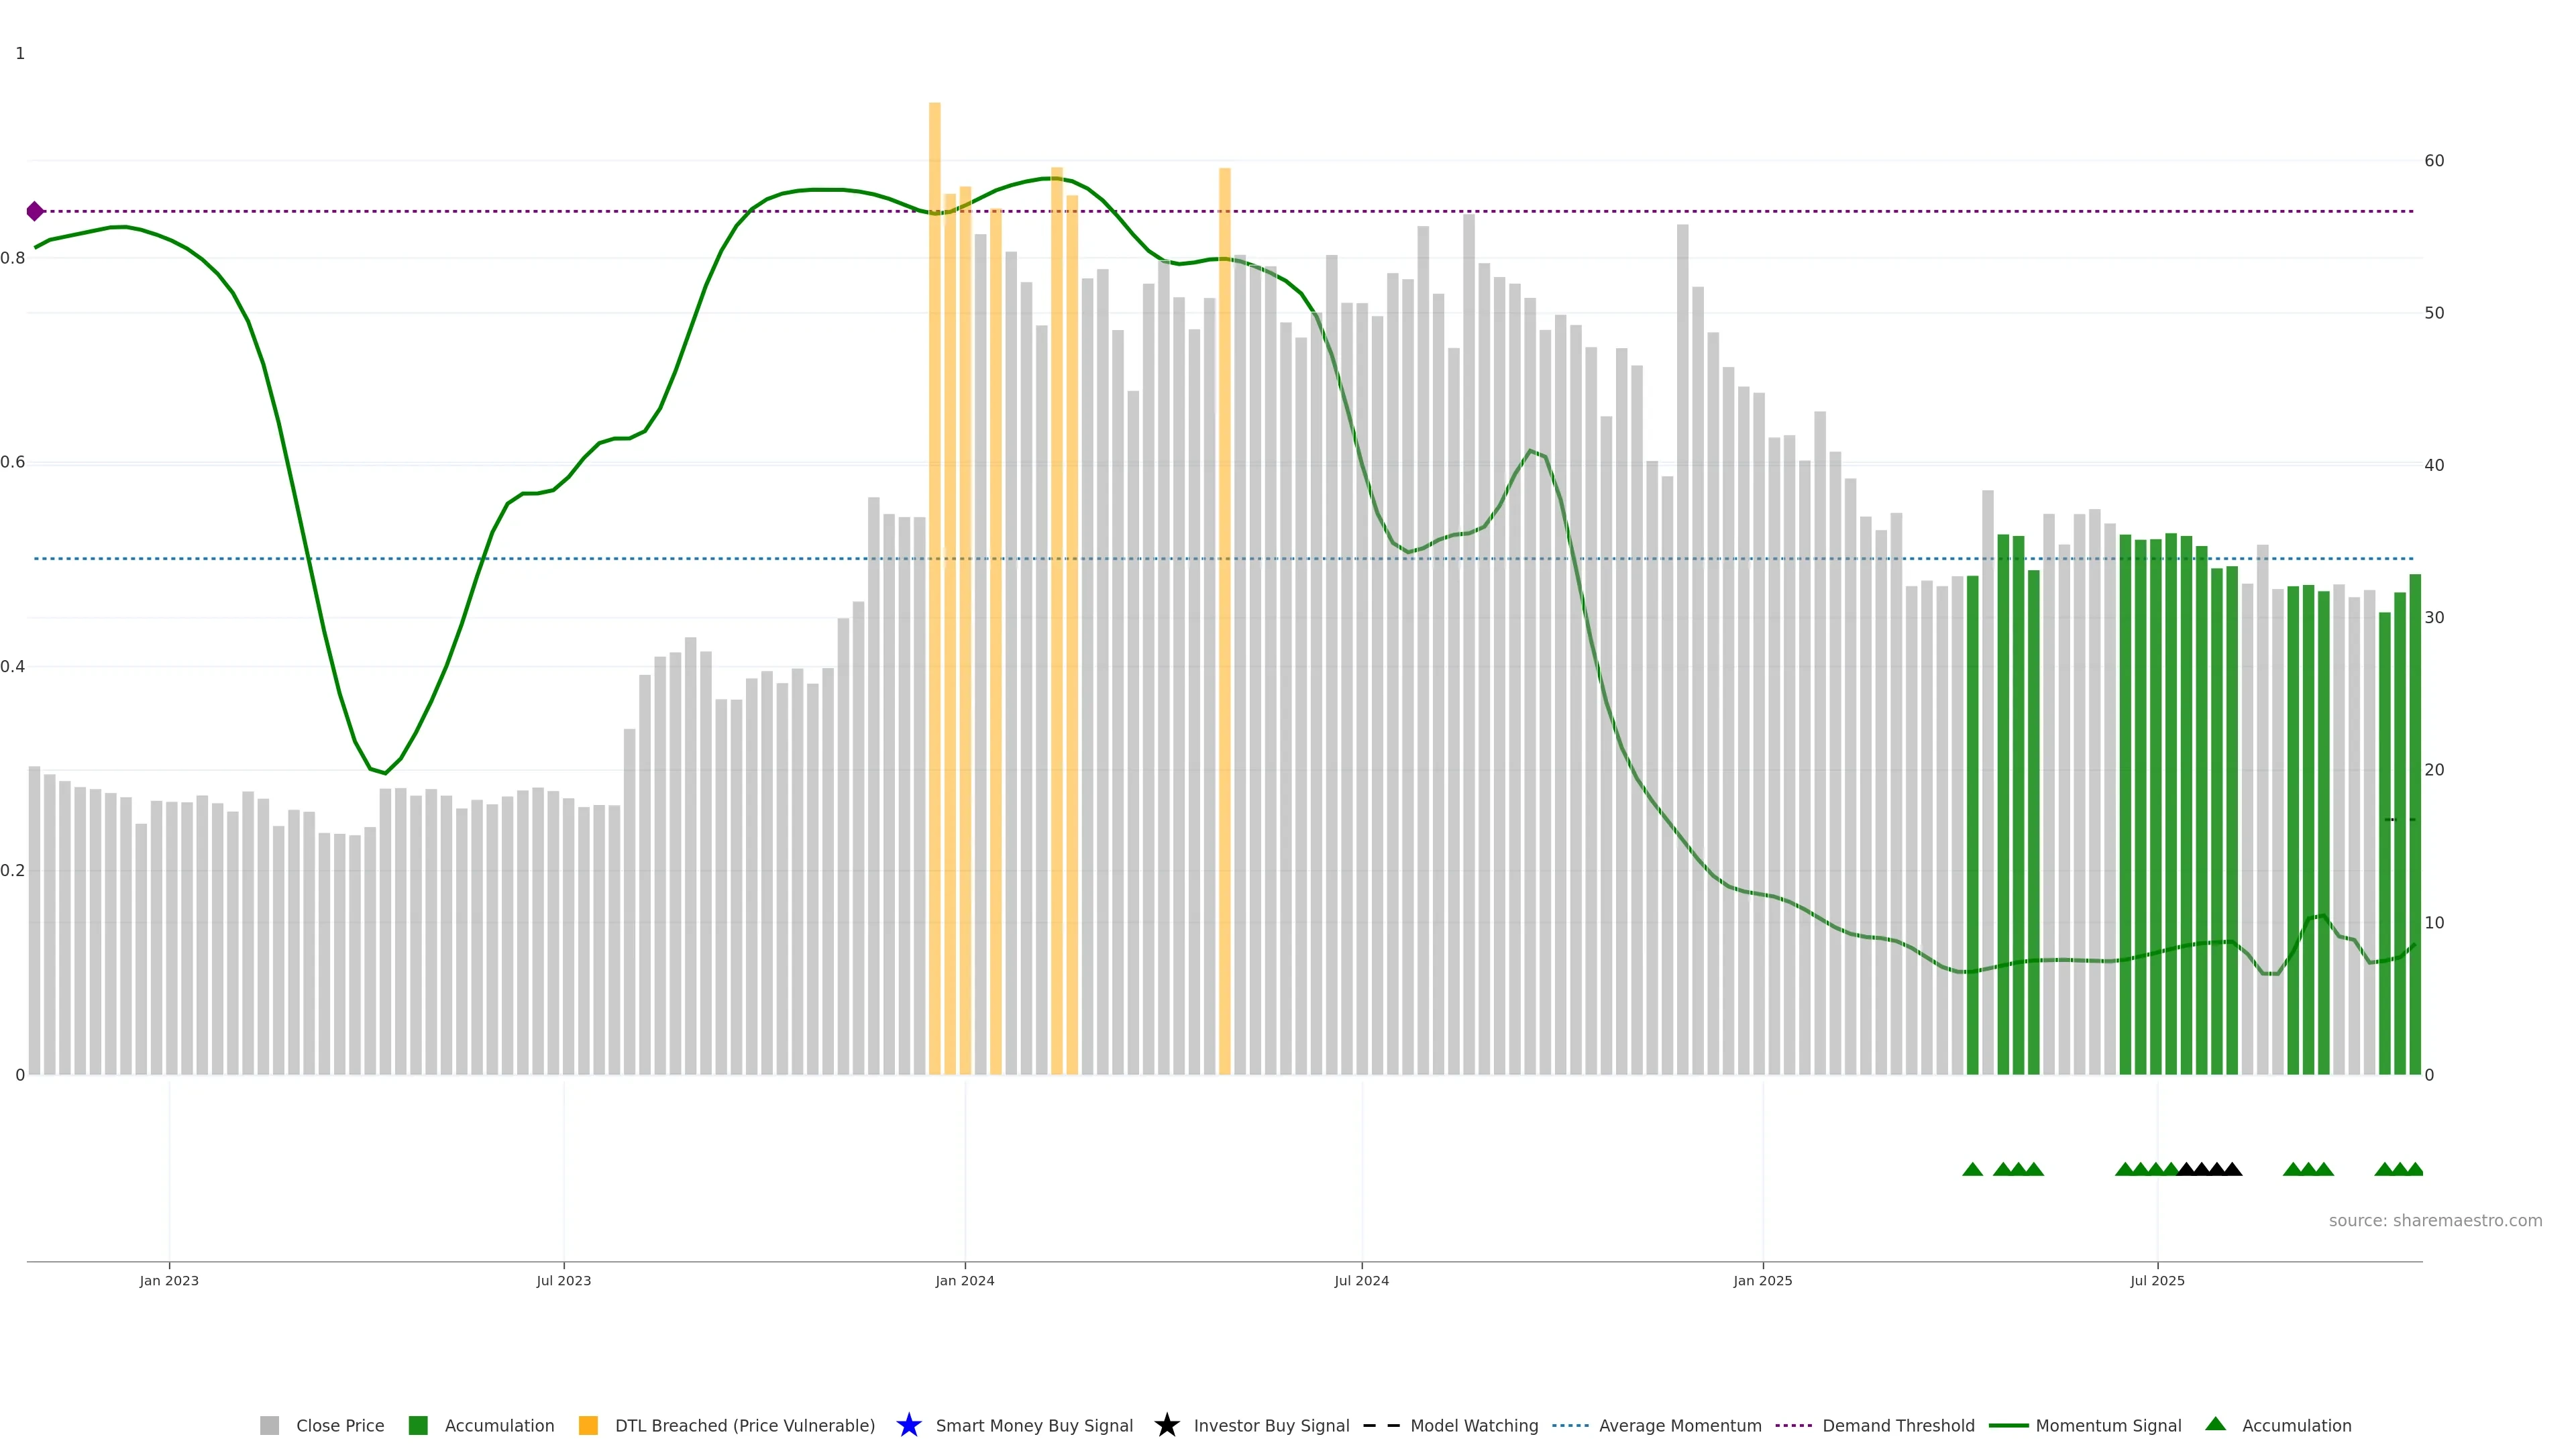The image size is (2576, 1449).
Task: Click the Jan 2023 axis label
Action: [x=169, y=1280]
